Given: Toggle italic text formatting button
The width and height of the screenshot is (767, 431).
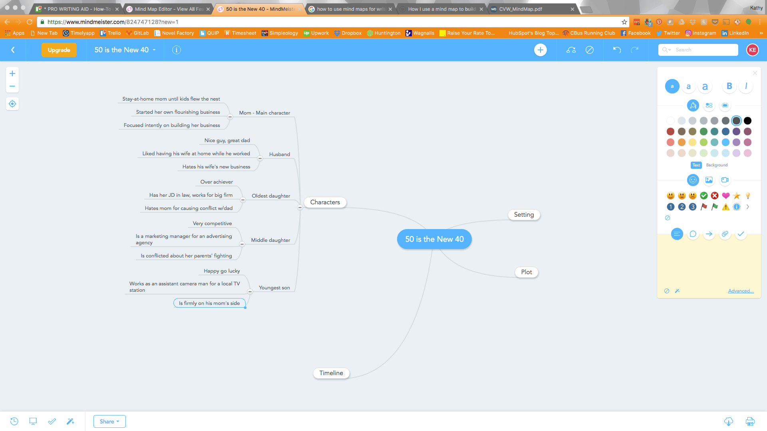Looking at the screenshot, I should [x=747, y=86].
